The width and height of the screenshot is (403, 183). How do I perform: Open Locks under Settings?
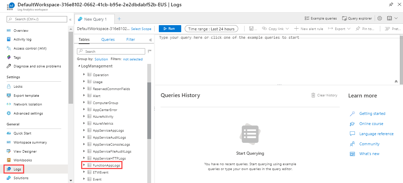point(18,87)
